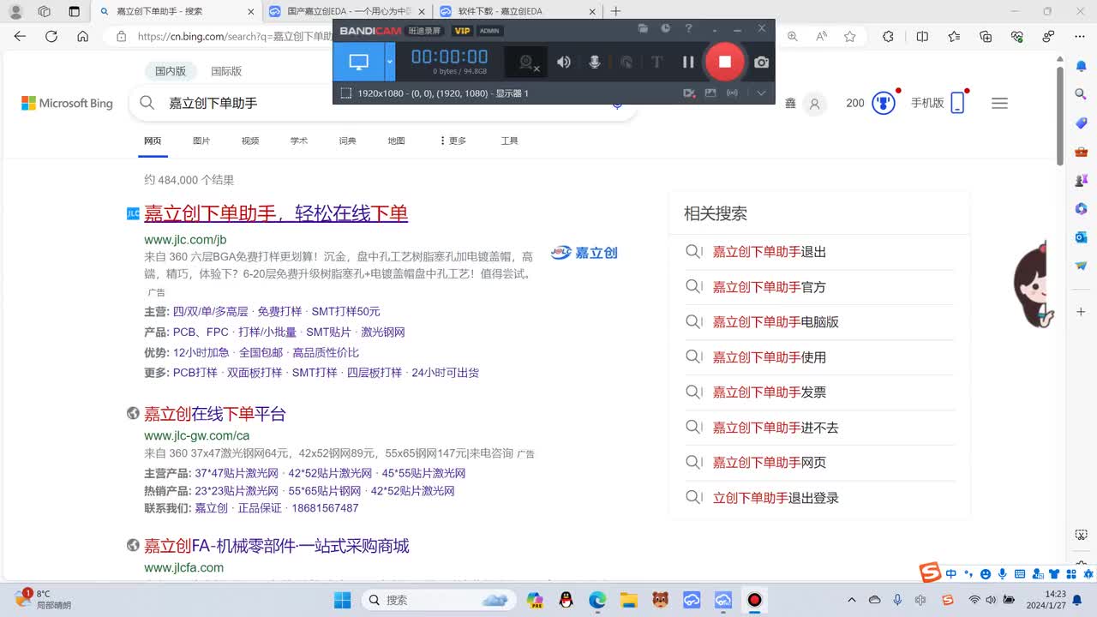Toggle the Bandicam mouse click effect icon
The image size is (1097, 617).
626,62
